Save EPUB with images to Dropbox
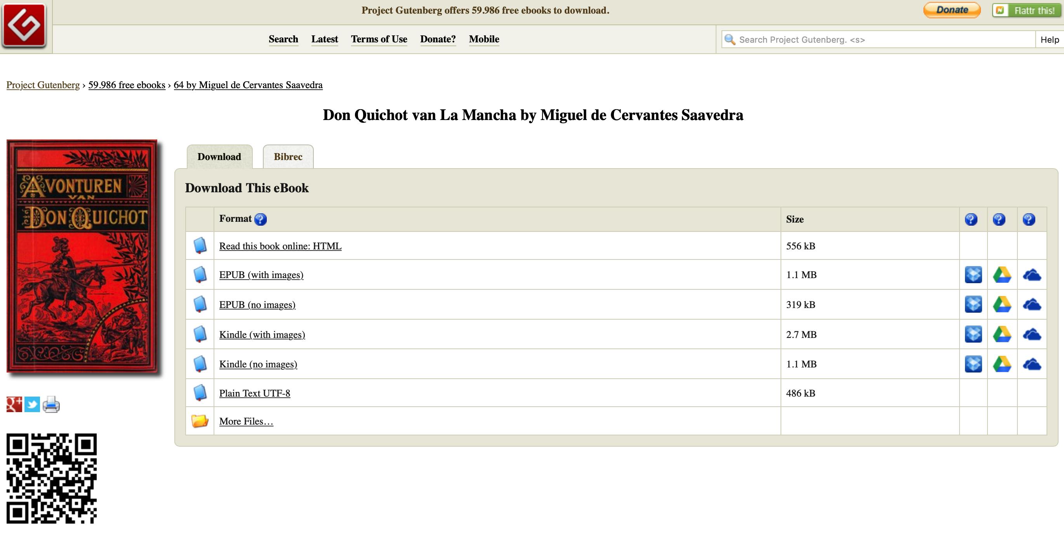Viewport: 1064px width, 557px height. [973, 275]
